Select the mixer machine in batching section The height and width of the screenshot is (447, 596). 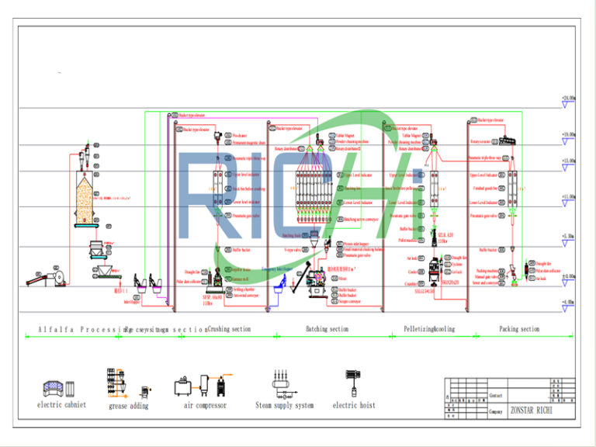click(x=319, y=278)
